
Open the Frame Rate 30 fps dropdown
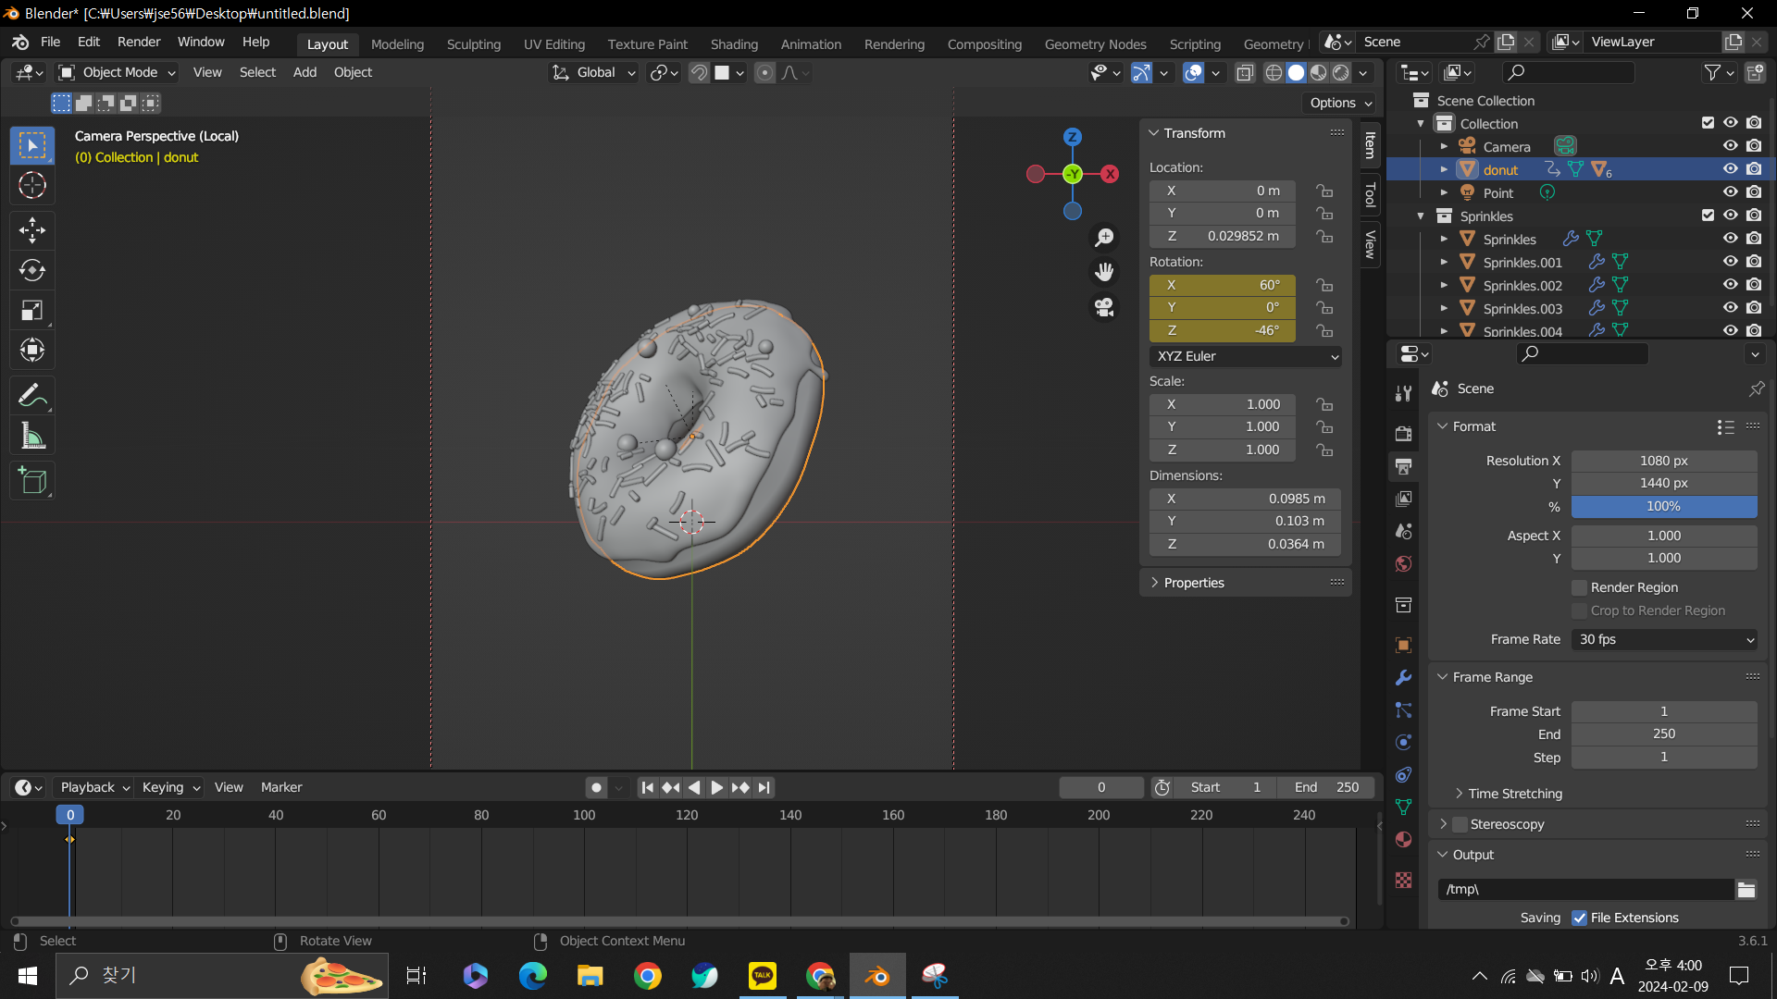click(1664, 639)
